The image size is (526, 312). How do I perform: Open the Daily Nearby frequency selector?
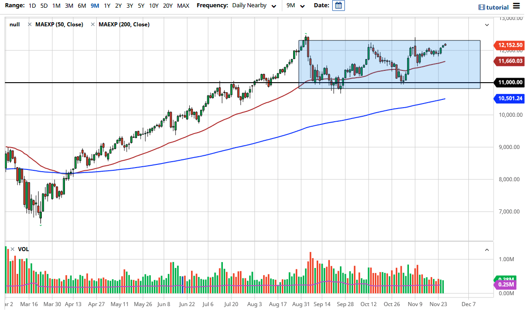(x=250, y=5)
